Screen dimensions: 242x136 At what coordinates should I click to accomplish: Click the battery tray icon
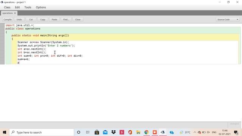tap(204, 132)
